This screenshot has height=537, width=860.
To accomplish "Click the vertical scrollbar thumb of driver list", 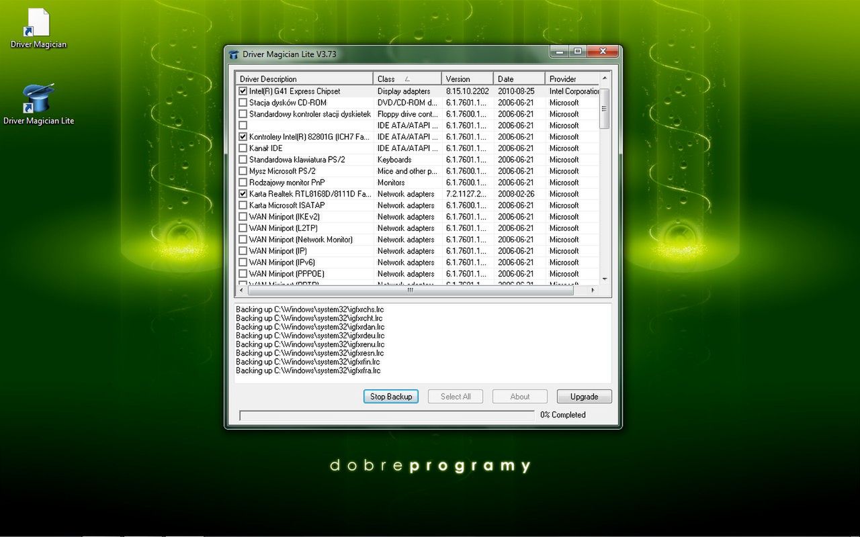I will pyautogui.click(x=605, y=109).
